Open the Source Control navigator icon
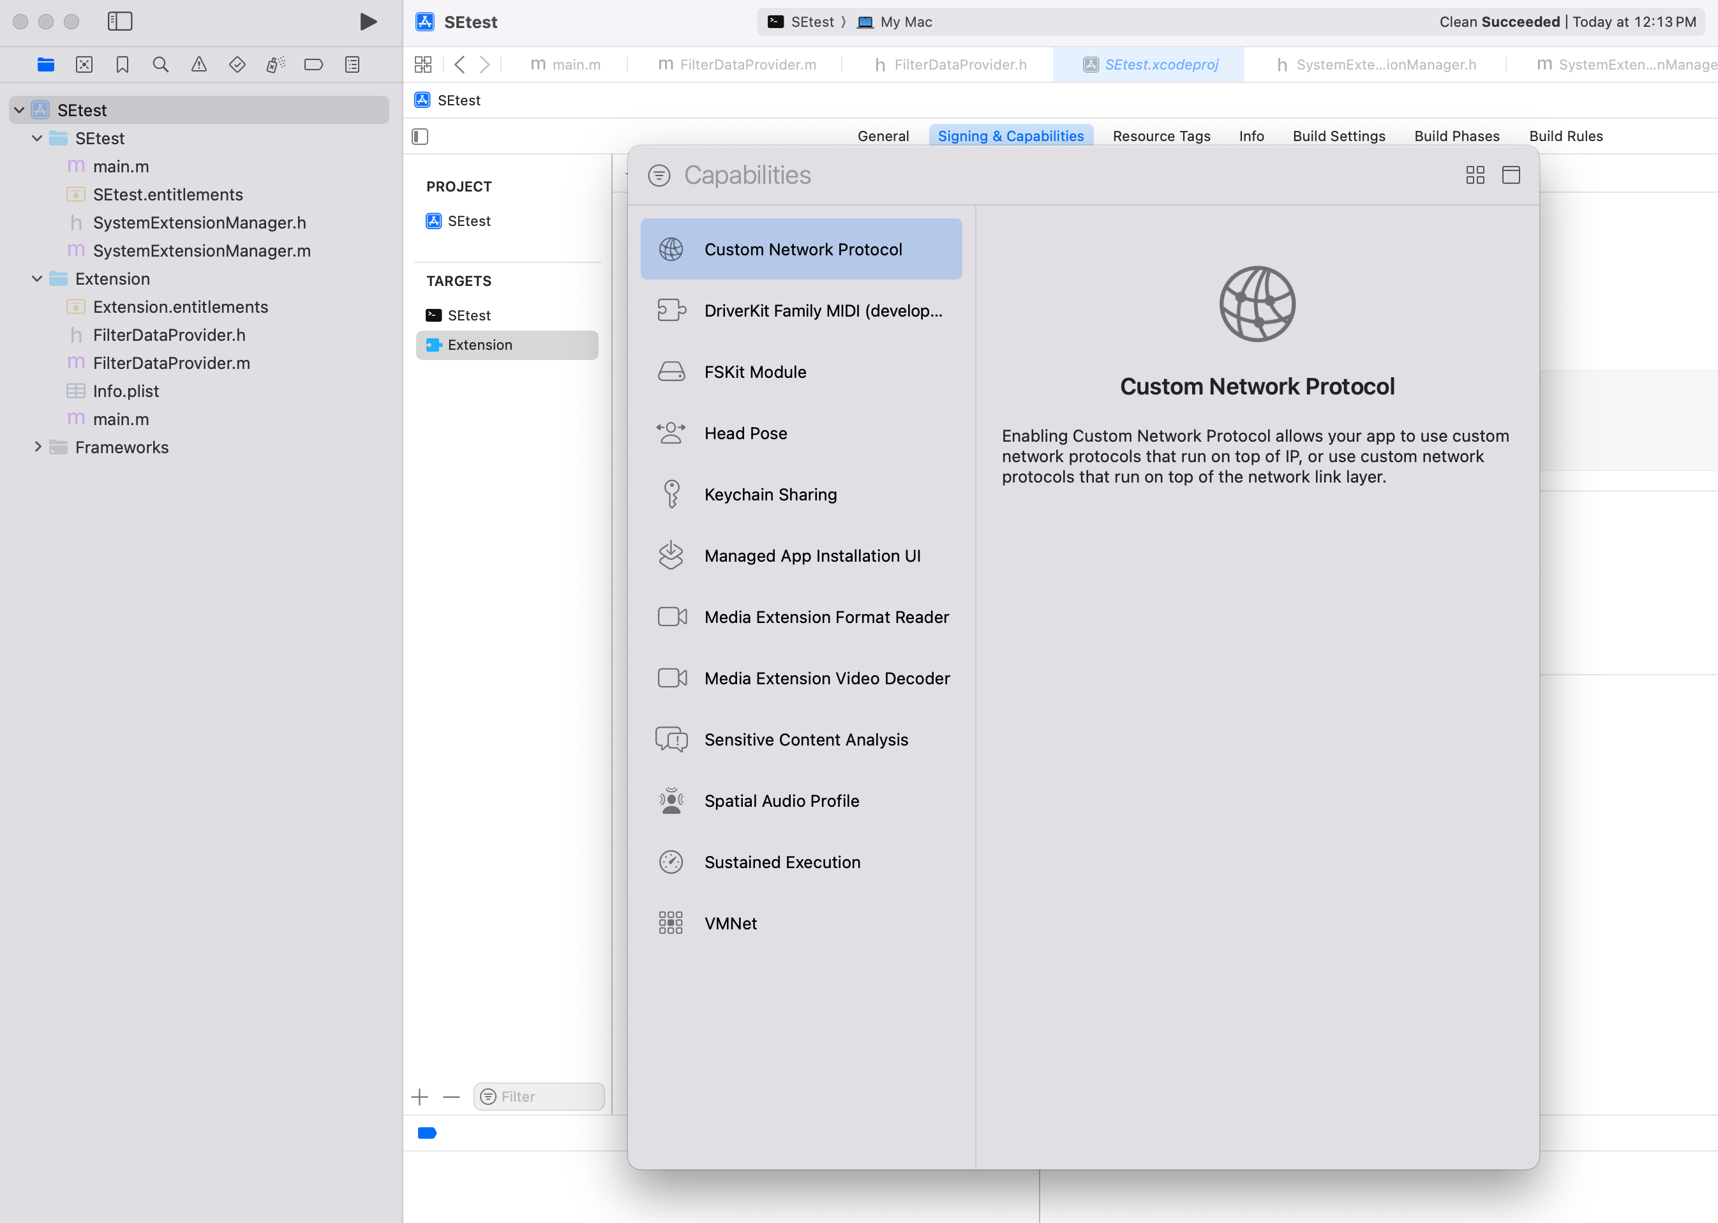The image size is (1718, 1223). [x=84, y=64]
